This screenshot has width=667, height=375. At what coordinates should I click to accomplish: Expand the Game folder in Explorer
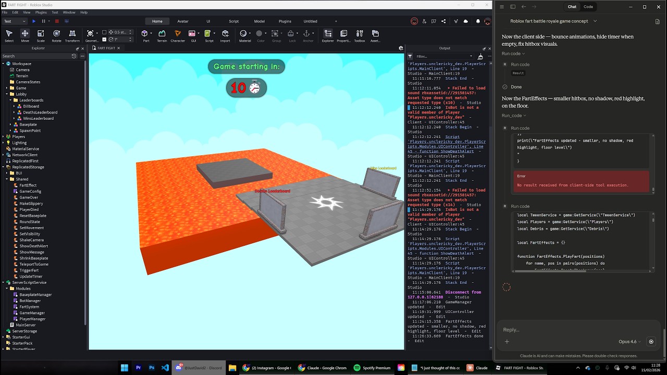tap(7, 88)
